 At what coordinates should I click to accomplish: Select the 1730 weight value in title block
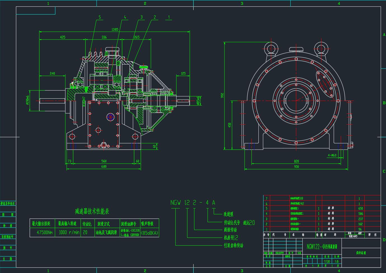tap(327, 262)
